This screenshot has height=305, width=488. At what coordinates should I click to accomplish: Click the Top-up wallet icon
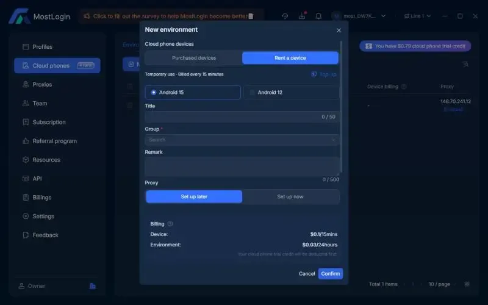click(x=314, y=74)
